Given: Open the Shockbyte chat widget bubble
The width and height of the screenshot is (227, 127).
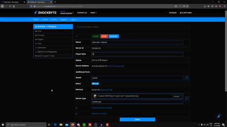Looking at the screenshot, I should click(x=218, y=116).
